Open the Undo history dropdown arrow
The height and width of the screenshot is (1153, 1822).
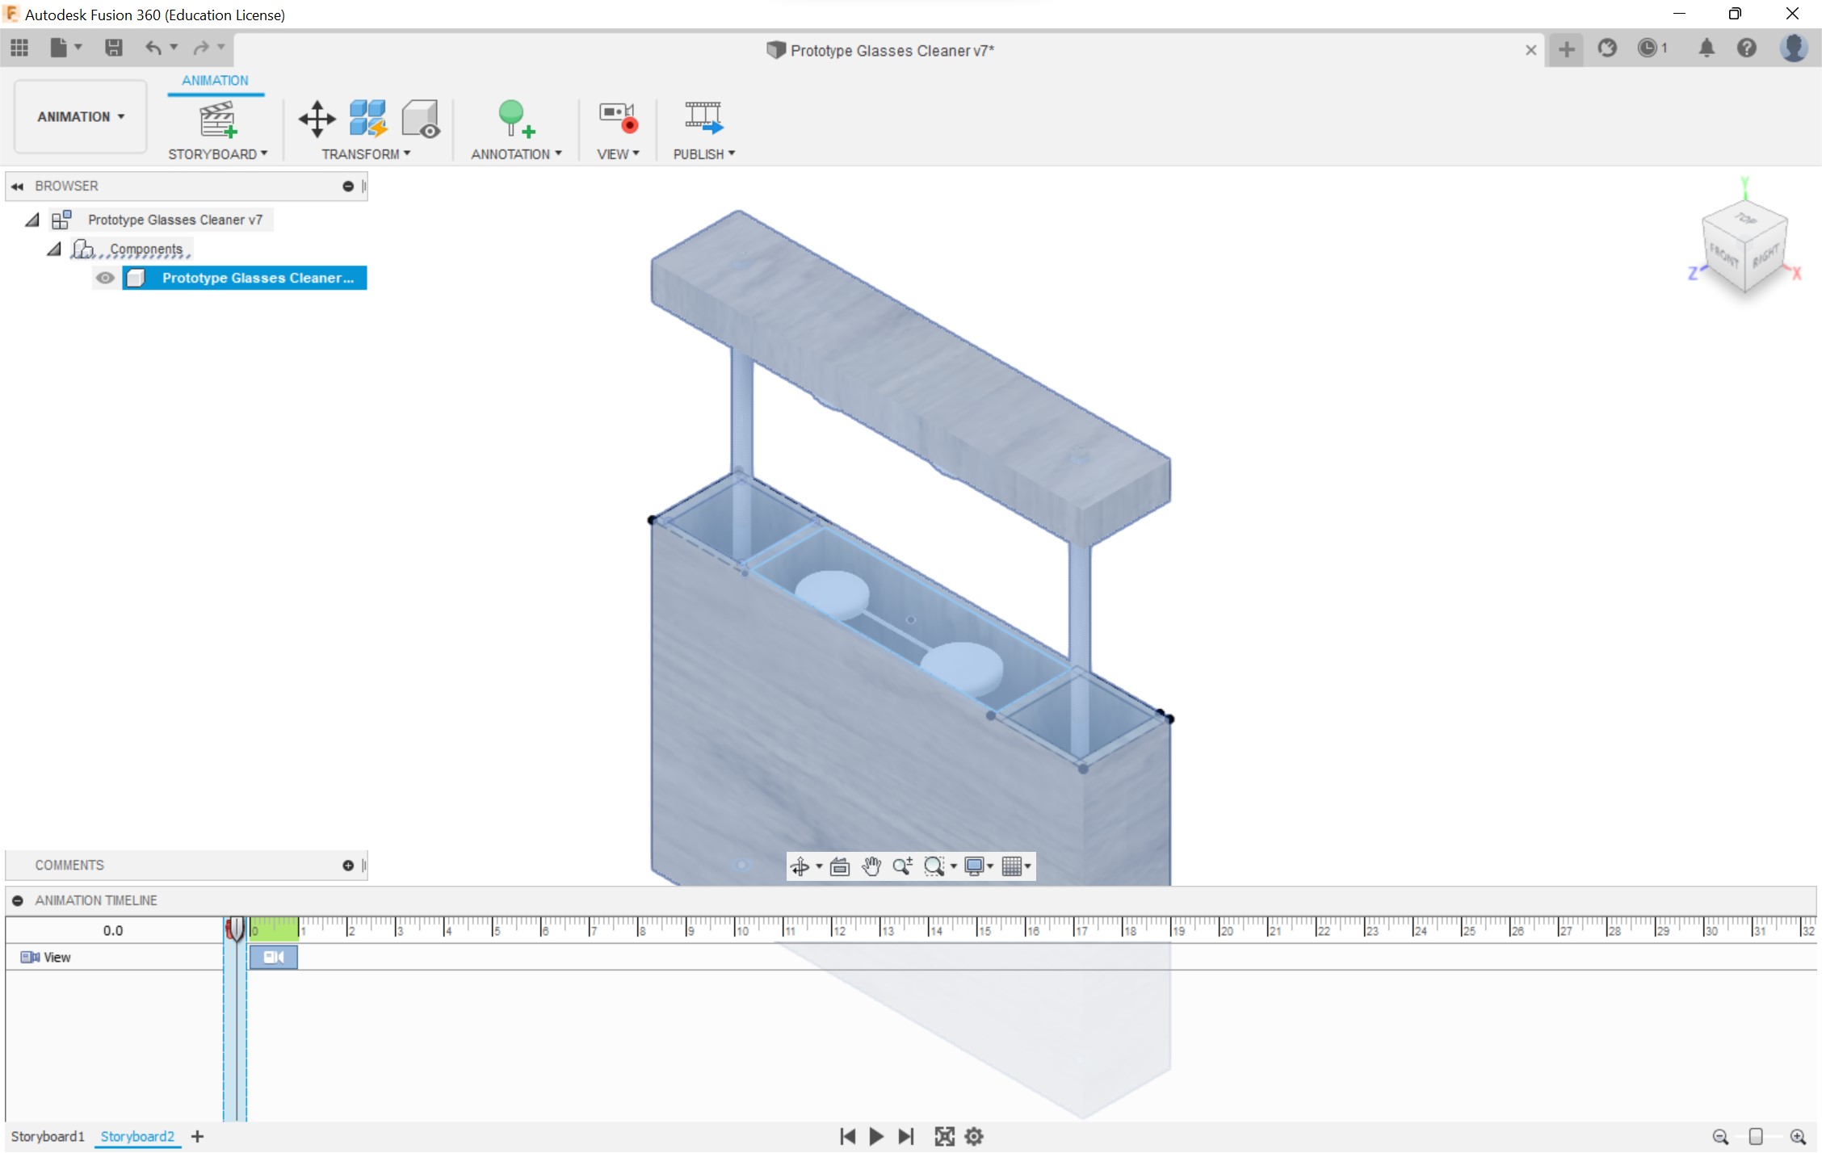[174, 47]
